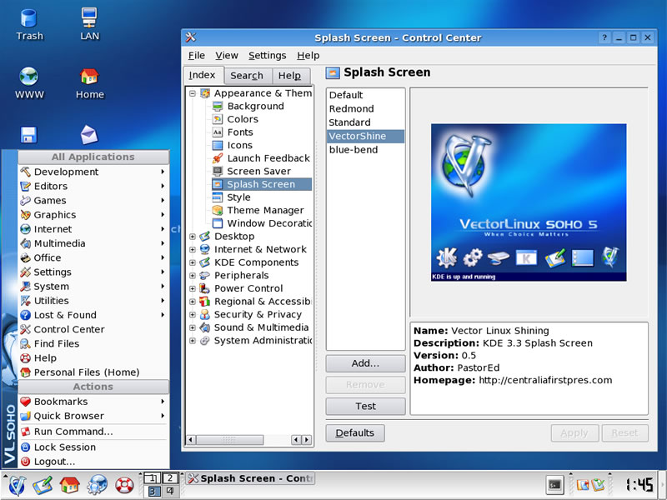
Task: Click the Screen Saver monitor icon
Action: click(218, 172)
